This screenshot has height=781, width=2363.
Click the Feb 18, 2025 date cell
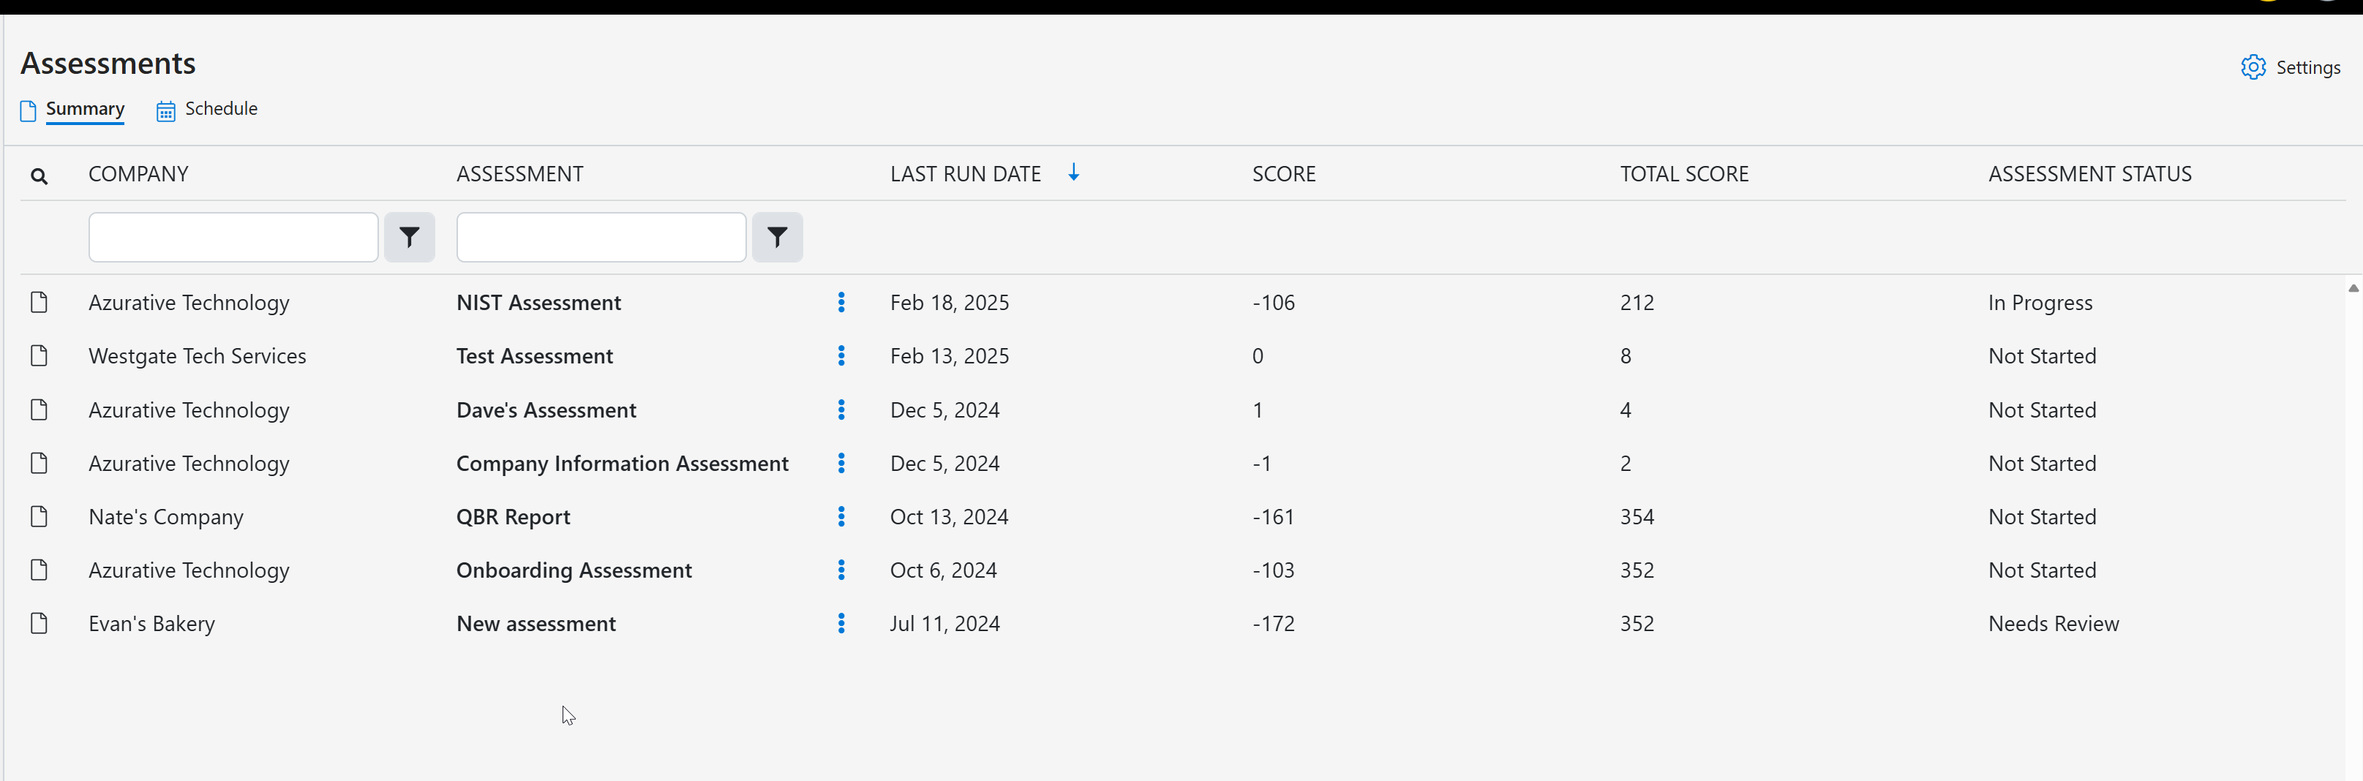tap(950, 303)
